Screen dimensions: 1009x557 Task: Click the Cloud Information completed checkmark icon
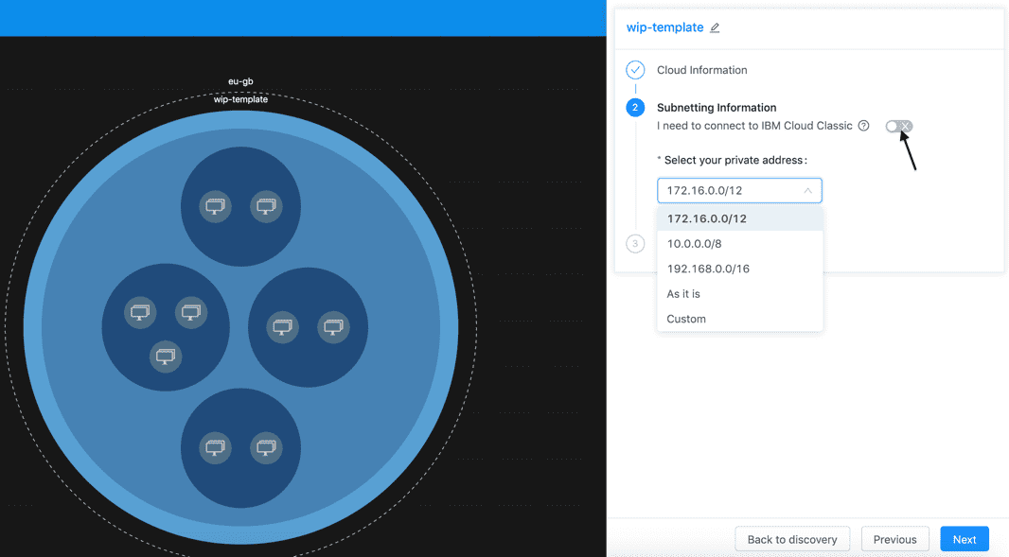(x=635, y=69)
